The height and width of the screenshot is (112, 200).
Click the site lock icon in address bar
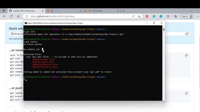[x=27, y=16]
